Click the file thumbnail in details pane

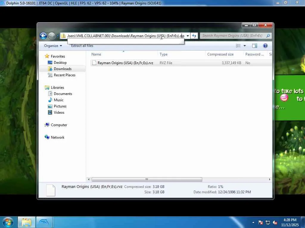click(51, 190)
